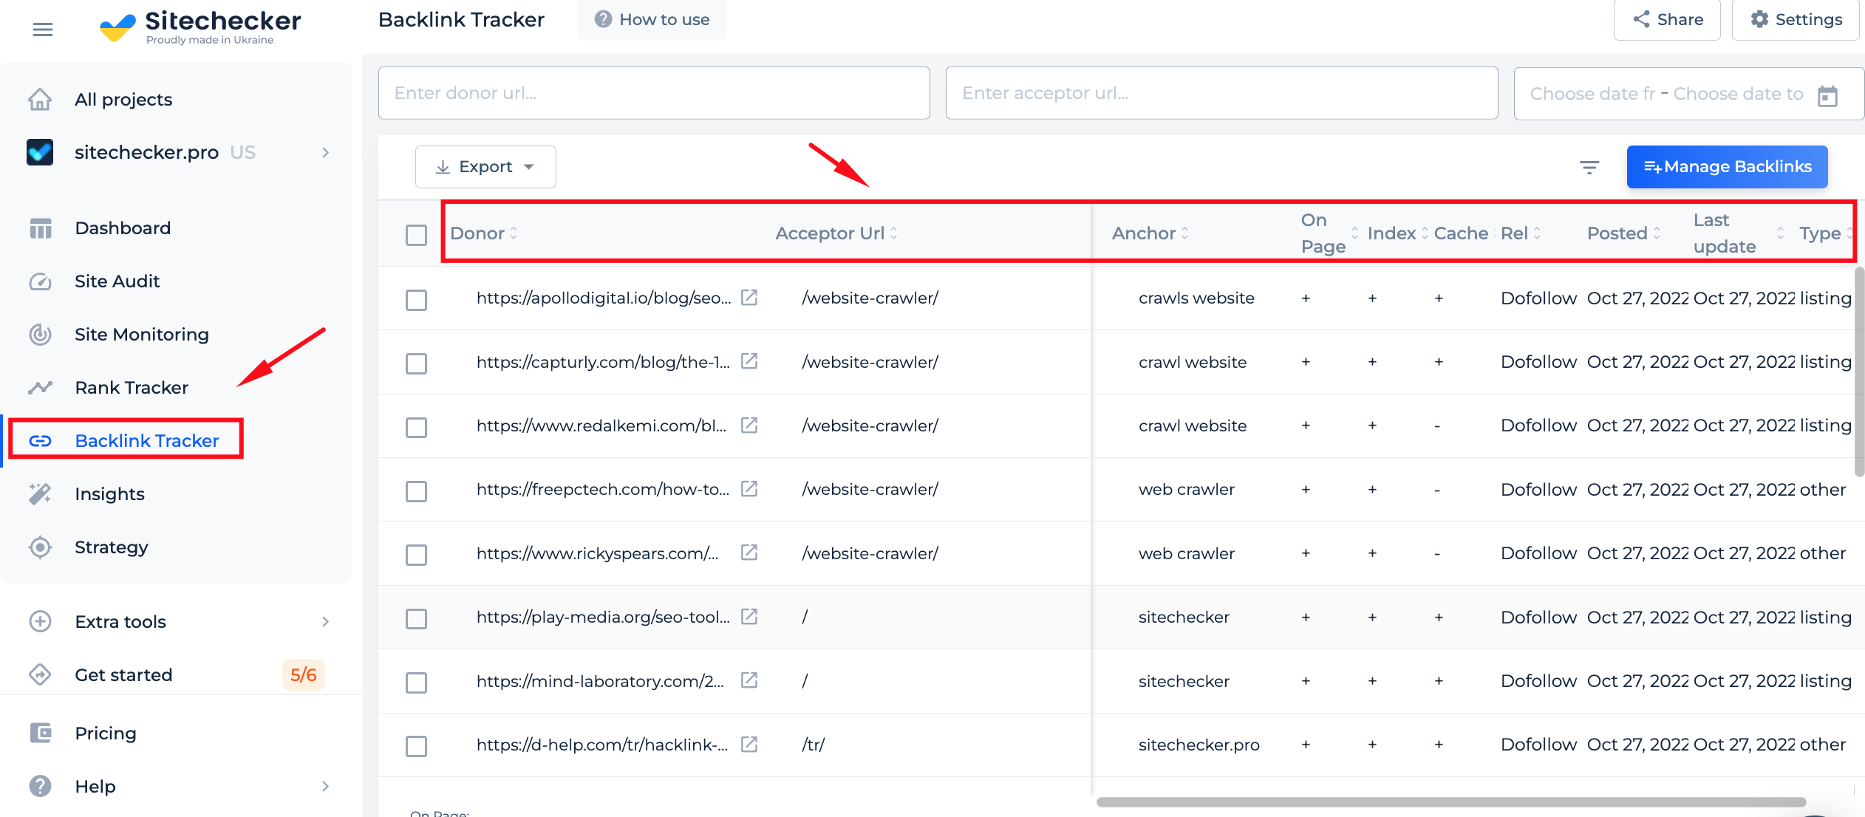Open Site Audit section
1865x817 pixels.
point(117,281)
